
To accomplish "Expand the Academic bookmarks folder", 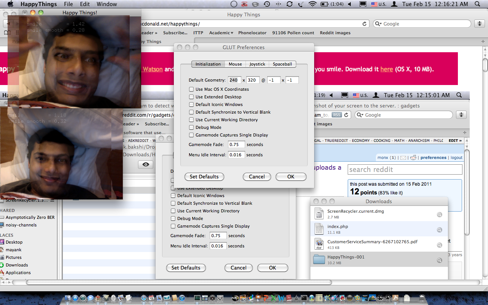I will coord(221,33).
